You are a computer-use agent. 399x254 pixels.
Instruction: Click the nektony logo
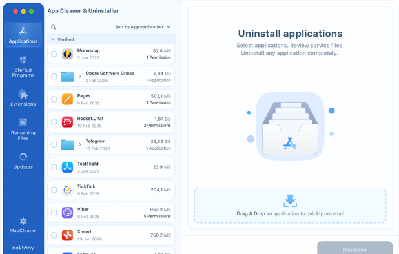click(x=23, y=248)
